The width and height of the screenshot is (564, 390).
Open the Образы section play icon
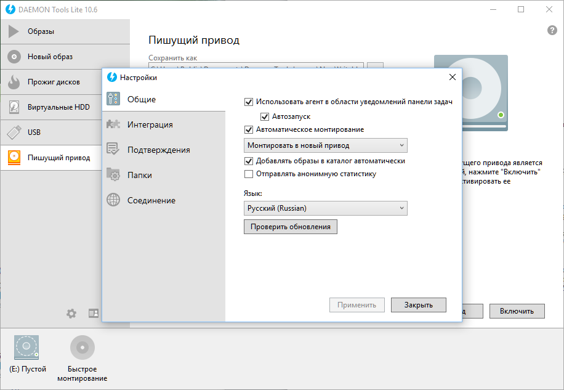click(14, 31)
